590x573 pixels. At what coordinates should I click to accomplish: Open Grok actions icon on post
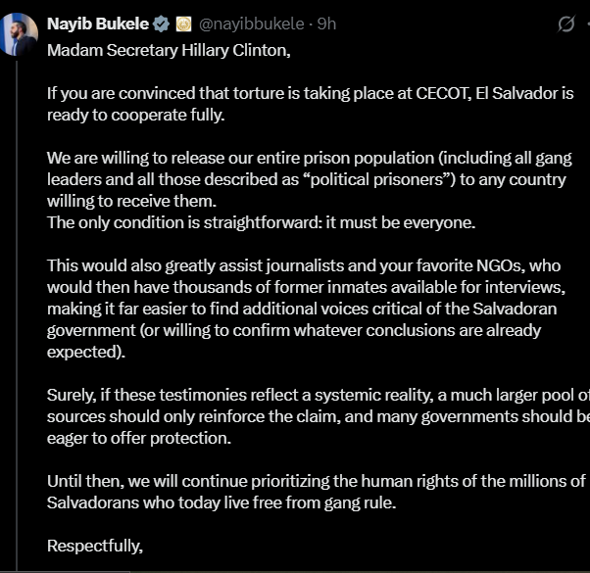click(565, 24)
